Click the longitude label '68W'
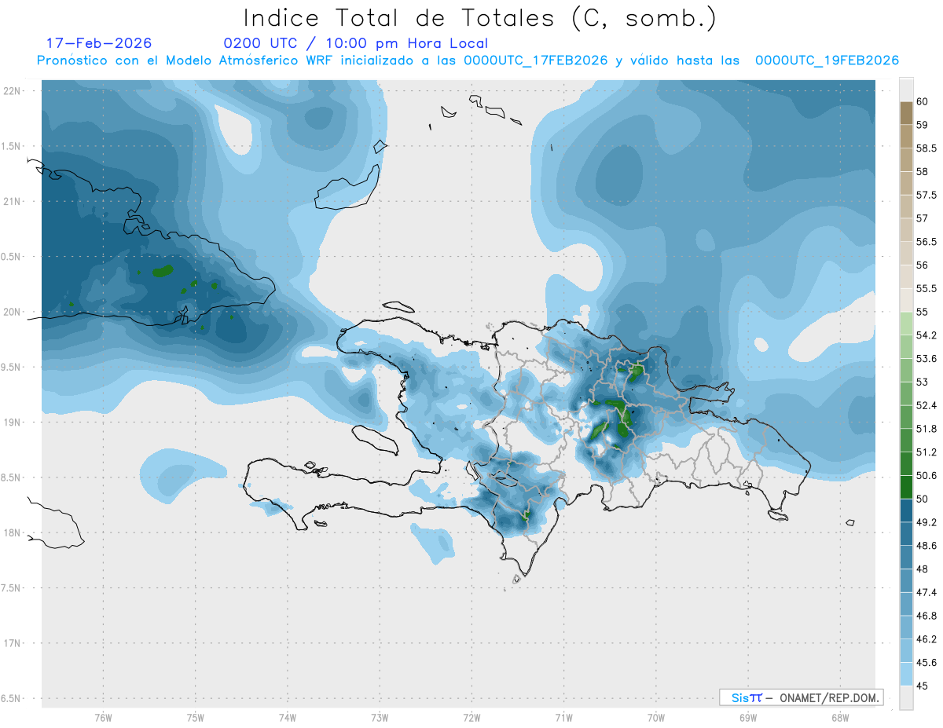 840,717
